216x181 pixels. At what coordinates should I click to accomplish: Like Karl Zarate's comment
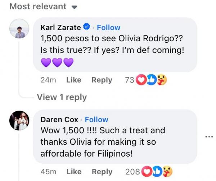(74, 80)
